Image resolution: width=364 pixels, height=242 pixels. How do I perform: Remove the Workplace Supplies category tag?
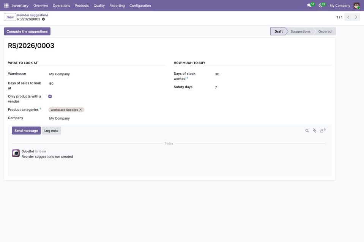[80, 109]
